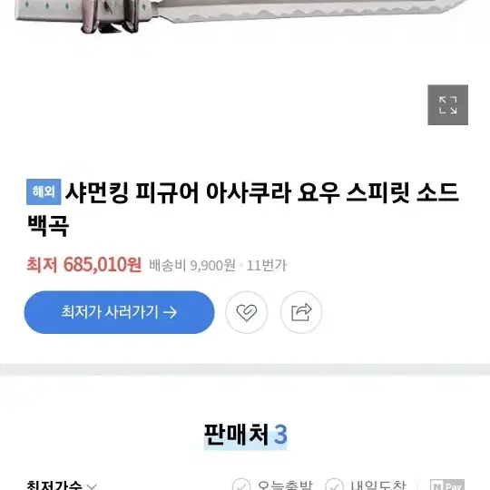
Task: Click the 오늘출발 checkmark circle
Action: pos(241,485)
